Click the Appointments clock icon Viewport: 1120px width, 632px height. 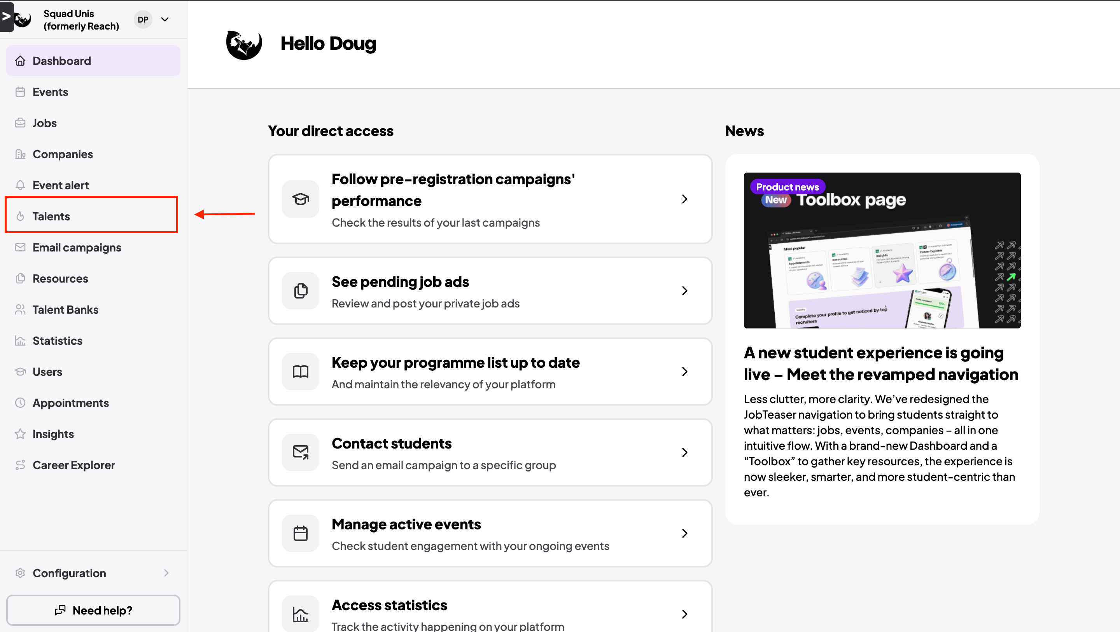point(20,403)
